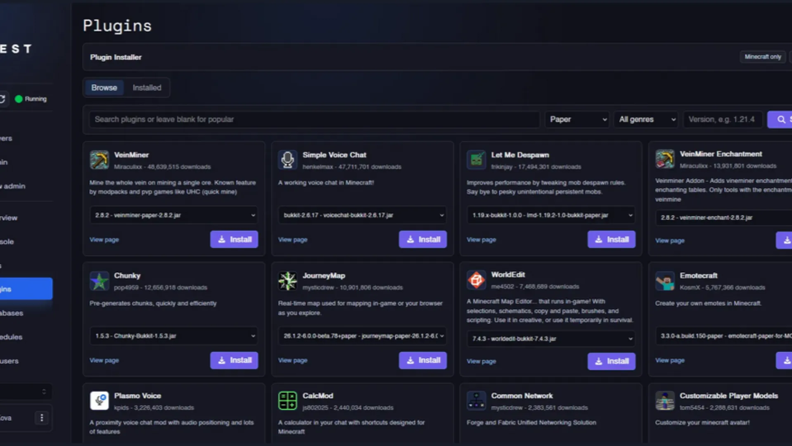
Task: Install the JourneyMap plugin
Action: click(423, 360)
